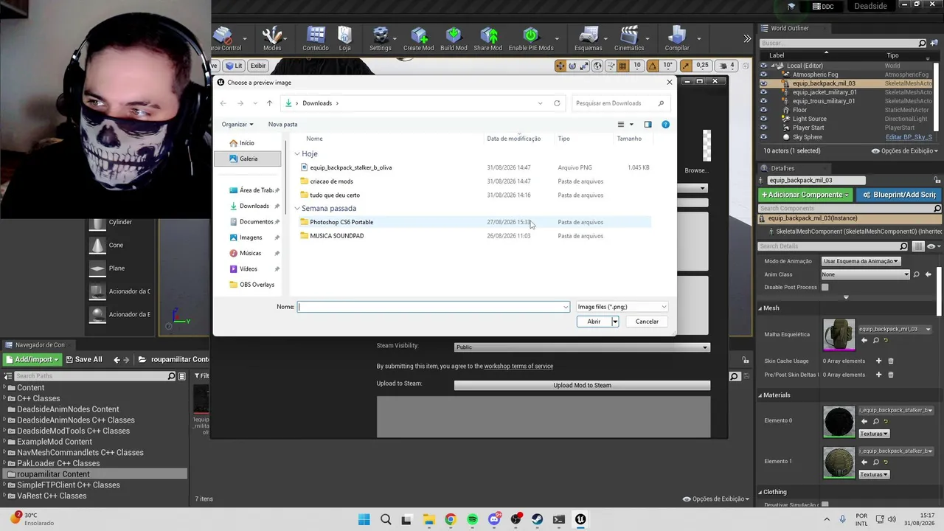Open Downloads in the navigation pane
944x531 pixels.
254,206
